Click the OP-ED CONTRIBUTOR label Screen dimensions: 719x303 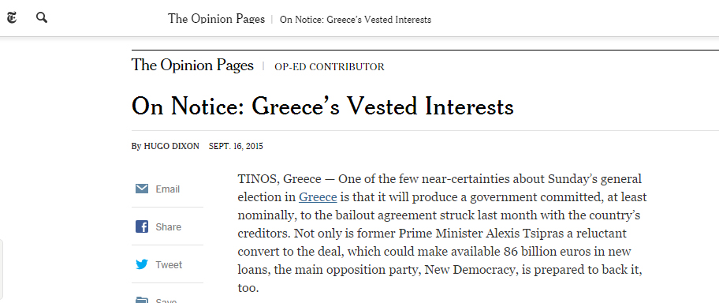pos(330,67)
